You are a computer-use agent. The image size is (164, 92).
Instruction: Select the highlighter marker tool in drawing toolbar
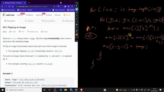tap(77, 13)
